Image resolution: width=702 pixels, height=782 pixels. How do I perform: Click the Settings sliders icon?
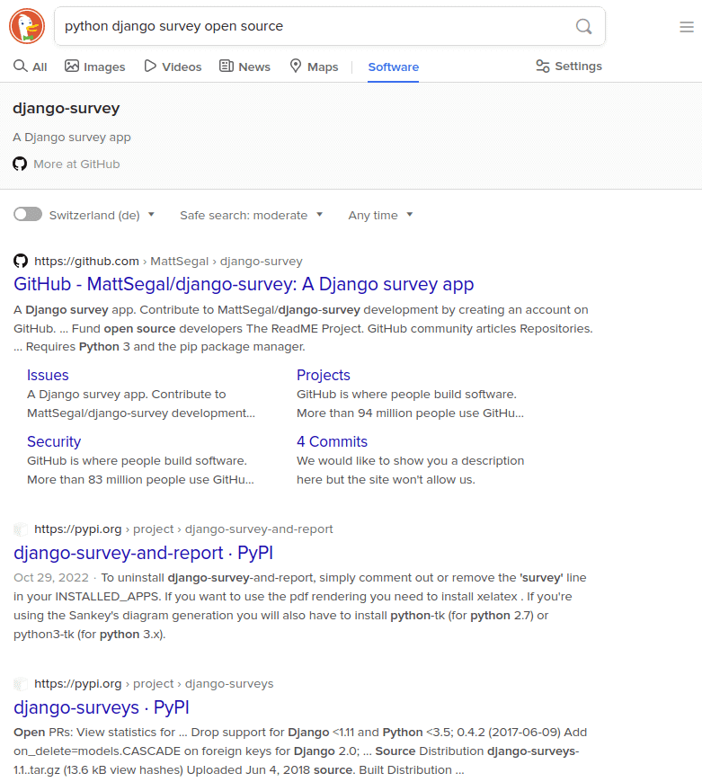[x=543, y=66]
